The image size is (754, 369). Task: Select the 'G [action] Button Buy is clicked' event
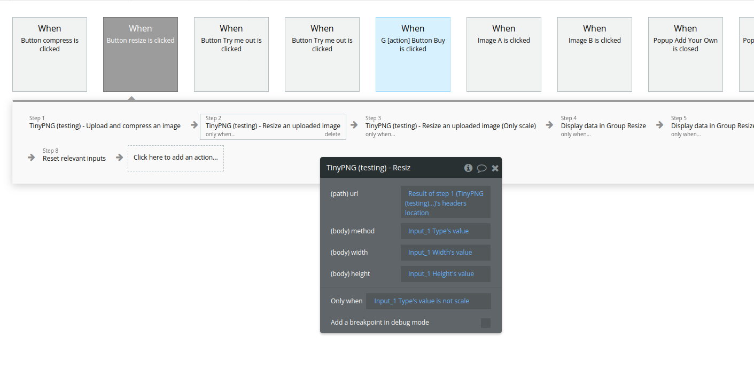tap(413, 54)
